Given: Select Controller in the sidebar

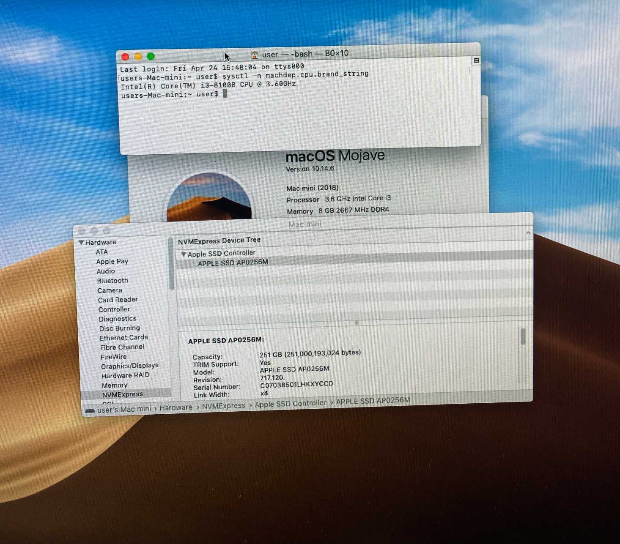Looking at the screenshot, I should 114,309.
